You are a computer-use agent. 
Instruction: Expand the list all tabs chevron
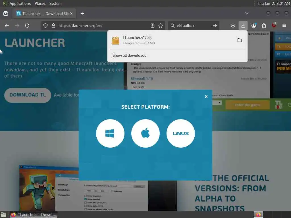pyautogui.click(x=246, y=13)
